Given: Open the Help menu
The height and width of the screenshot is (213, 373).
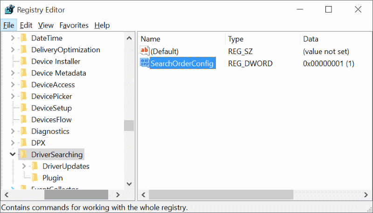Looking at the screenshot, I should (102, 25).
